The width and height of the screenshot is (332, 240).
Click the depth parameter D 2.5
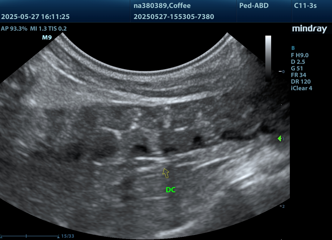pos(298,62)
